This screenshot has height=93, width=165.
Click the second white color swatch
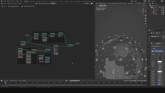(160, 72)
